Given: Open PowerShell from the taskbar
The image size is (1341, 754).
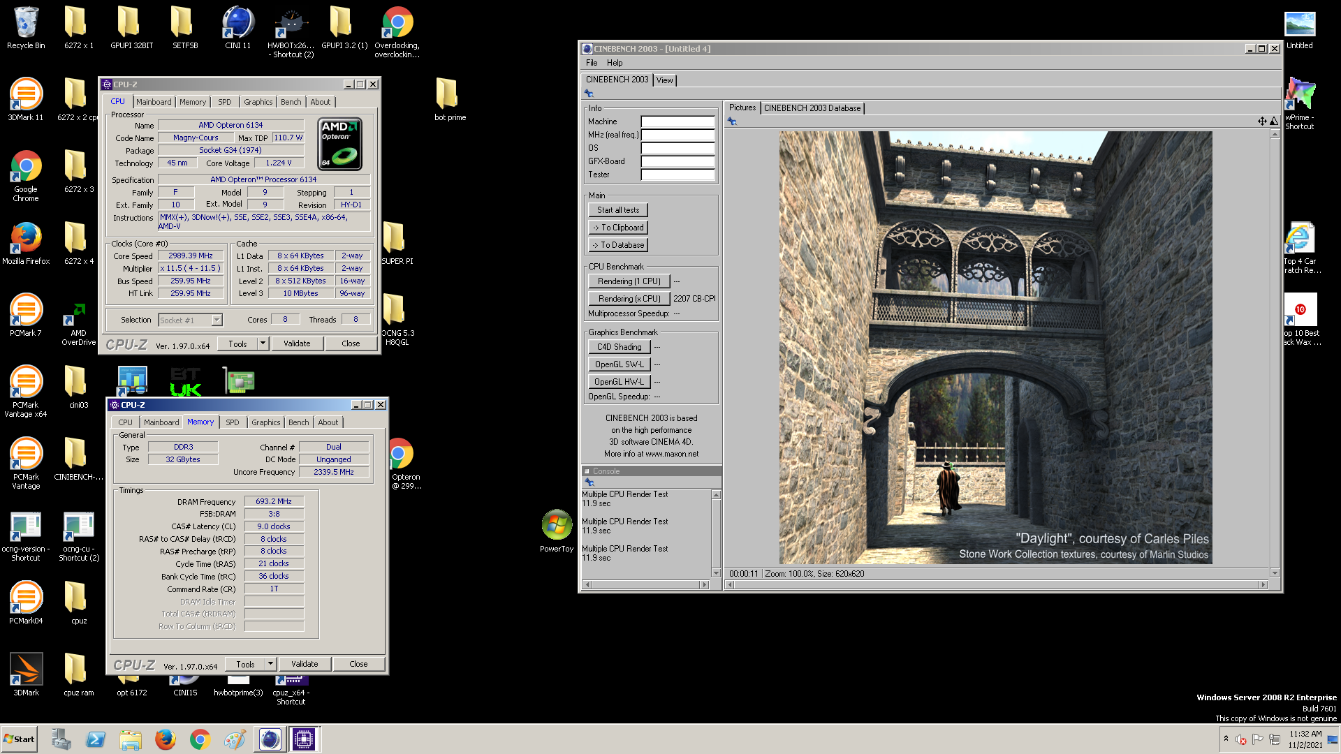Looking at the screenshot, I should (x=96, y=739).
